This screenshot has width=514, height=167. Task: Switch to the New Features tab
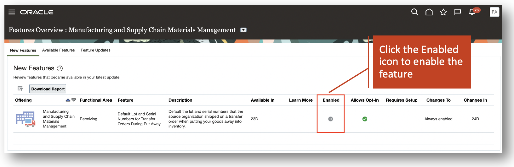click(x=23, y=50)
